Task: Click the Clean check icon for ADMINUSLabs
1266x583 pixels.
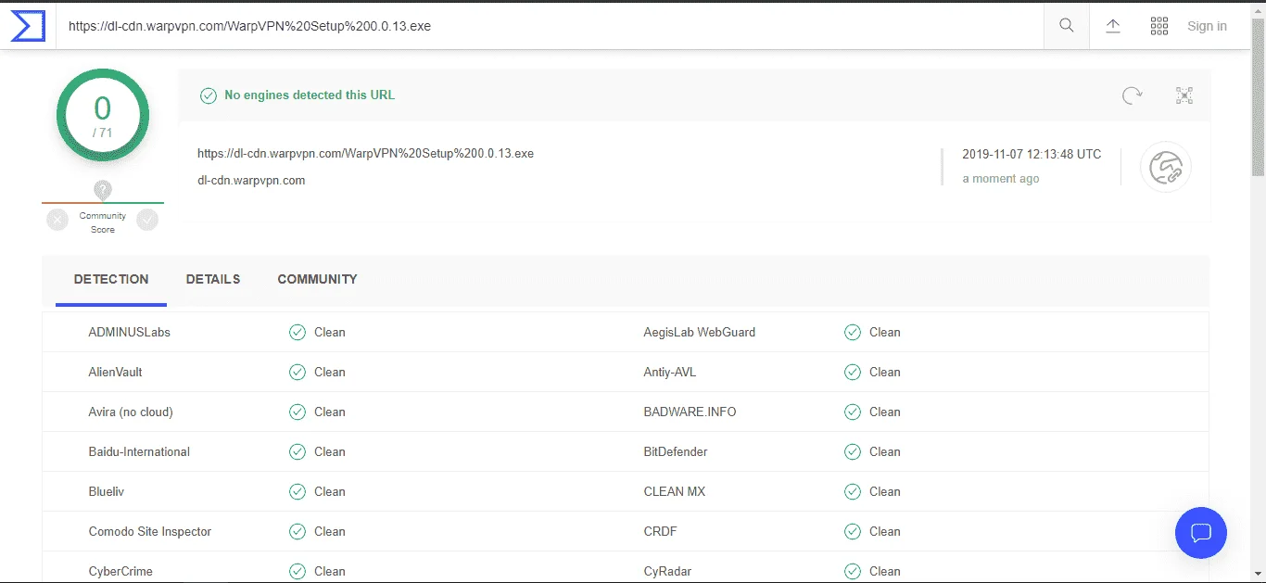Action: pos(298,332)
